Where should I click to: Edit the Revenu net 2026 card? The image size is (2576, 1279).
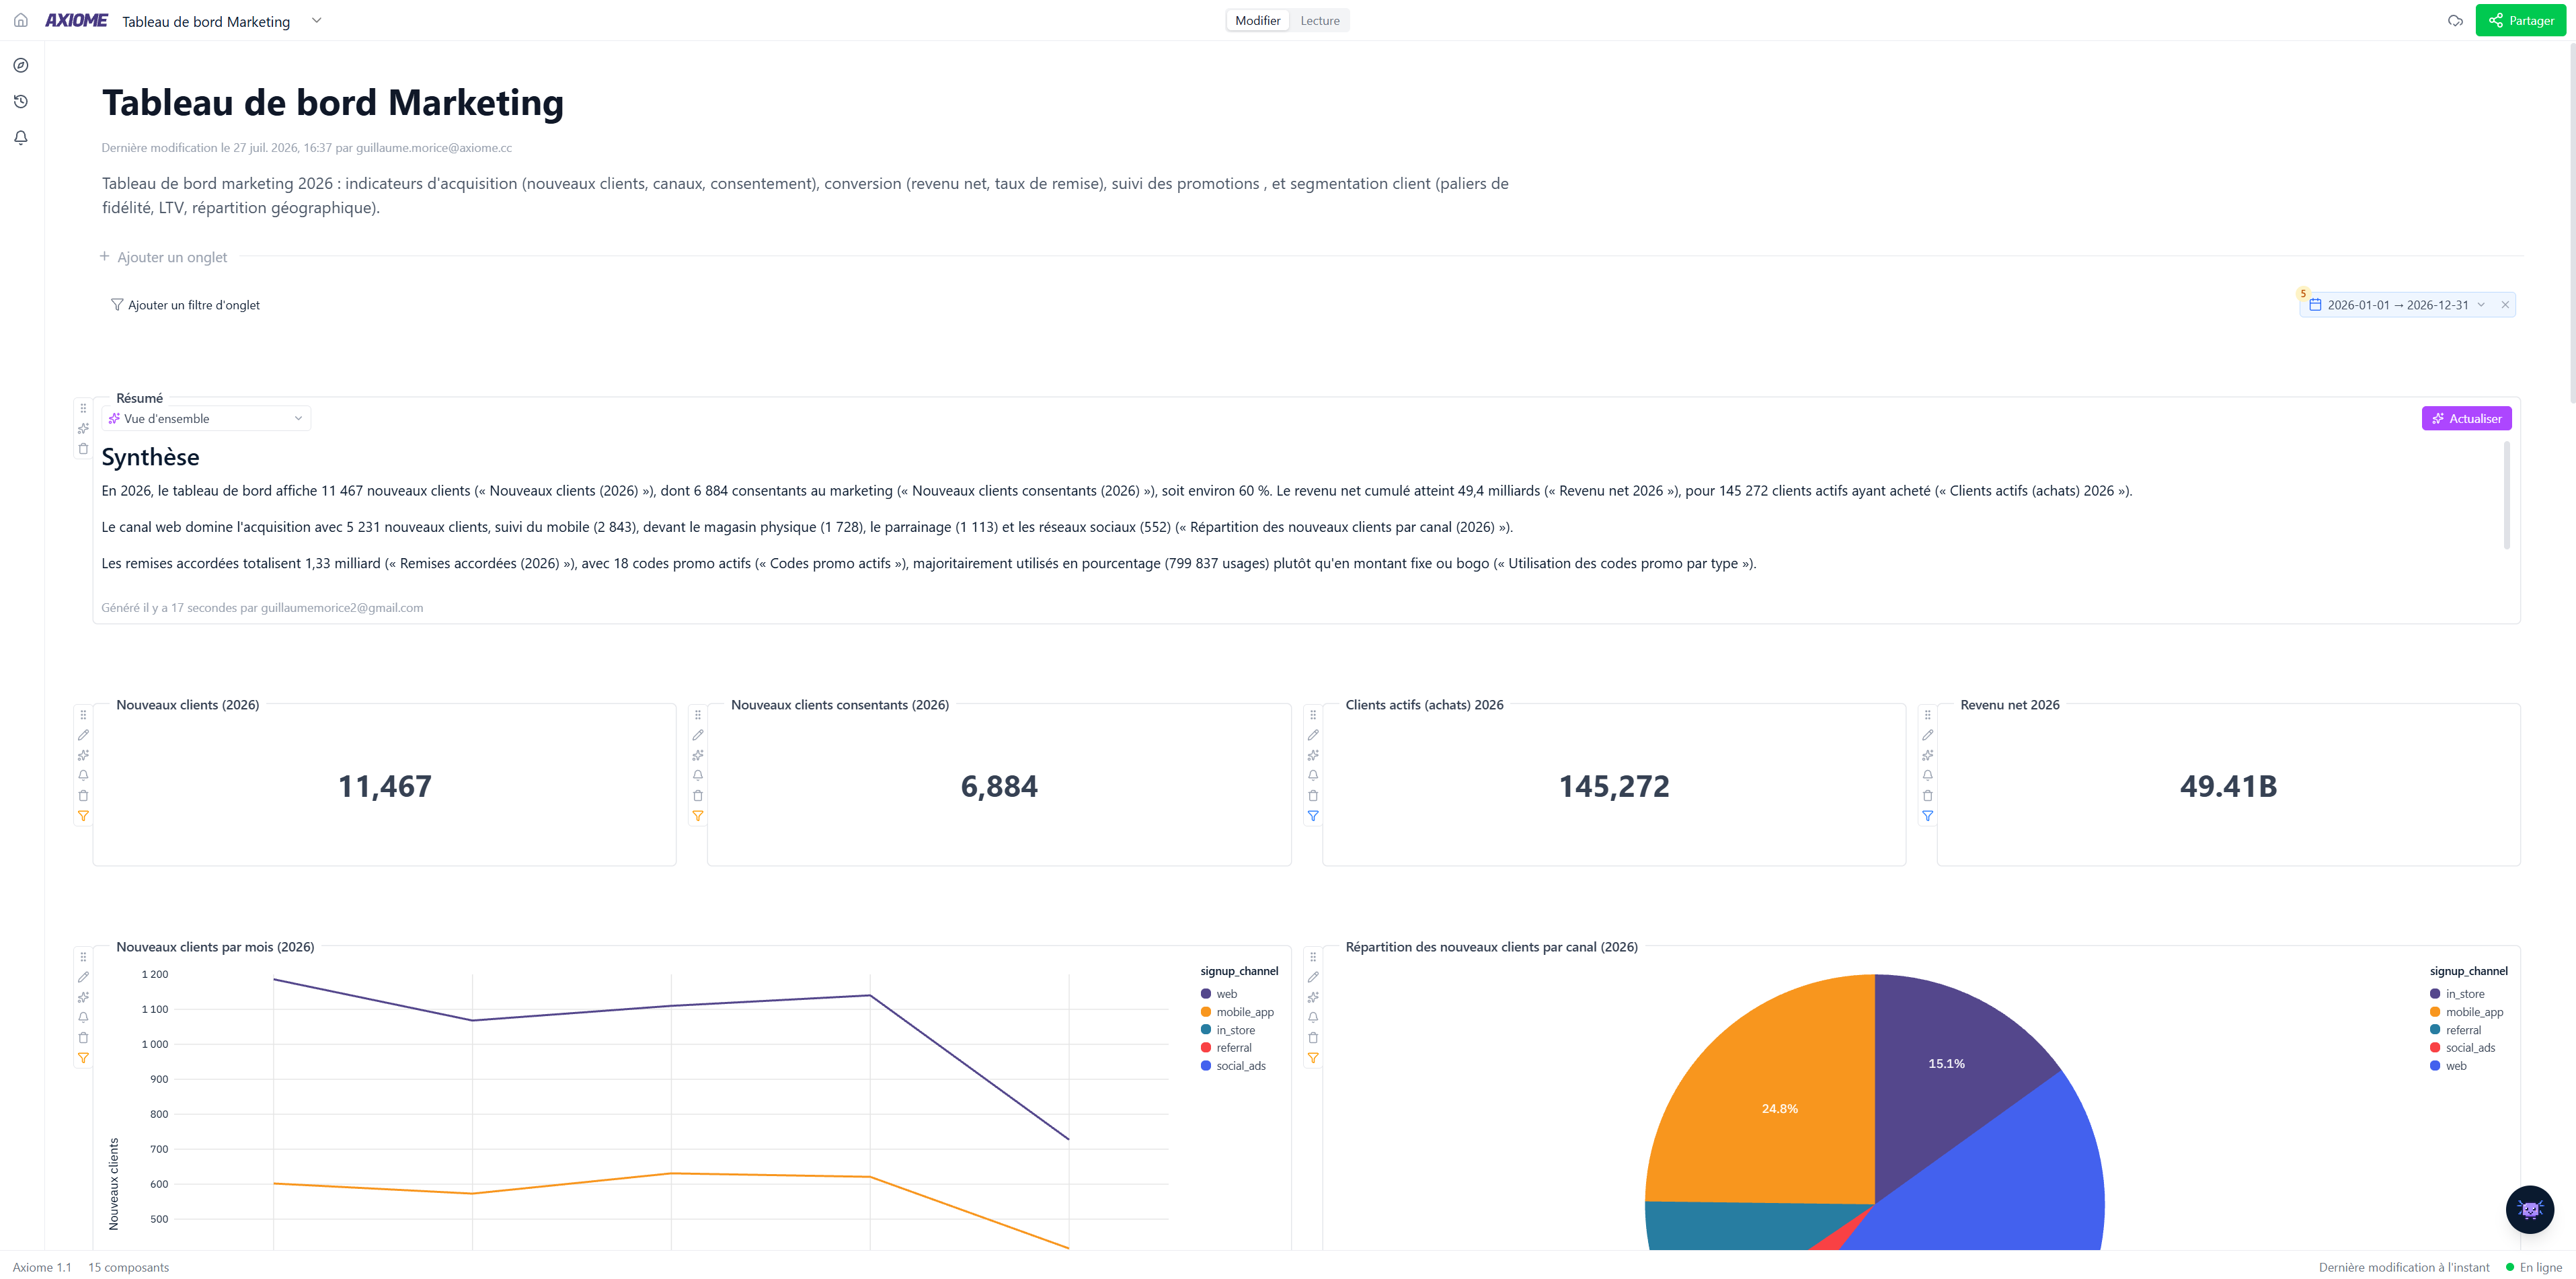[x=1928, y=734]
